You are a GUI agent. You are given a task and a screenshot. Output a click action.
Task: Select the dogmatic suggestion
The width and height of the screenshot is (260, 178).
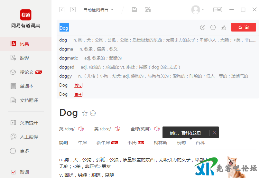pyautogui.click(x=69, y=58)
